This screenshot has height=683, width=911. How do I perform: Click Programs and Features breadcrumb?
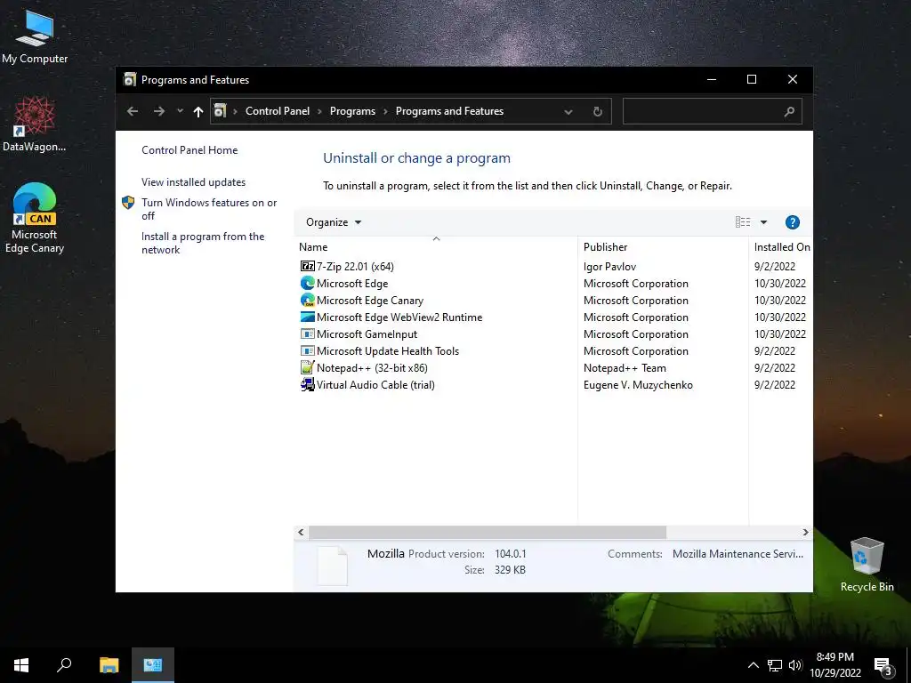[449, 111]
